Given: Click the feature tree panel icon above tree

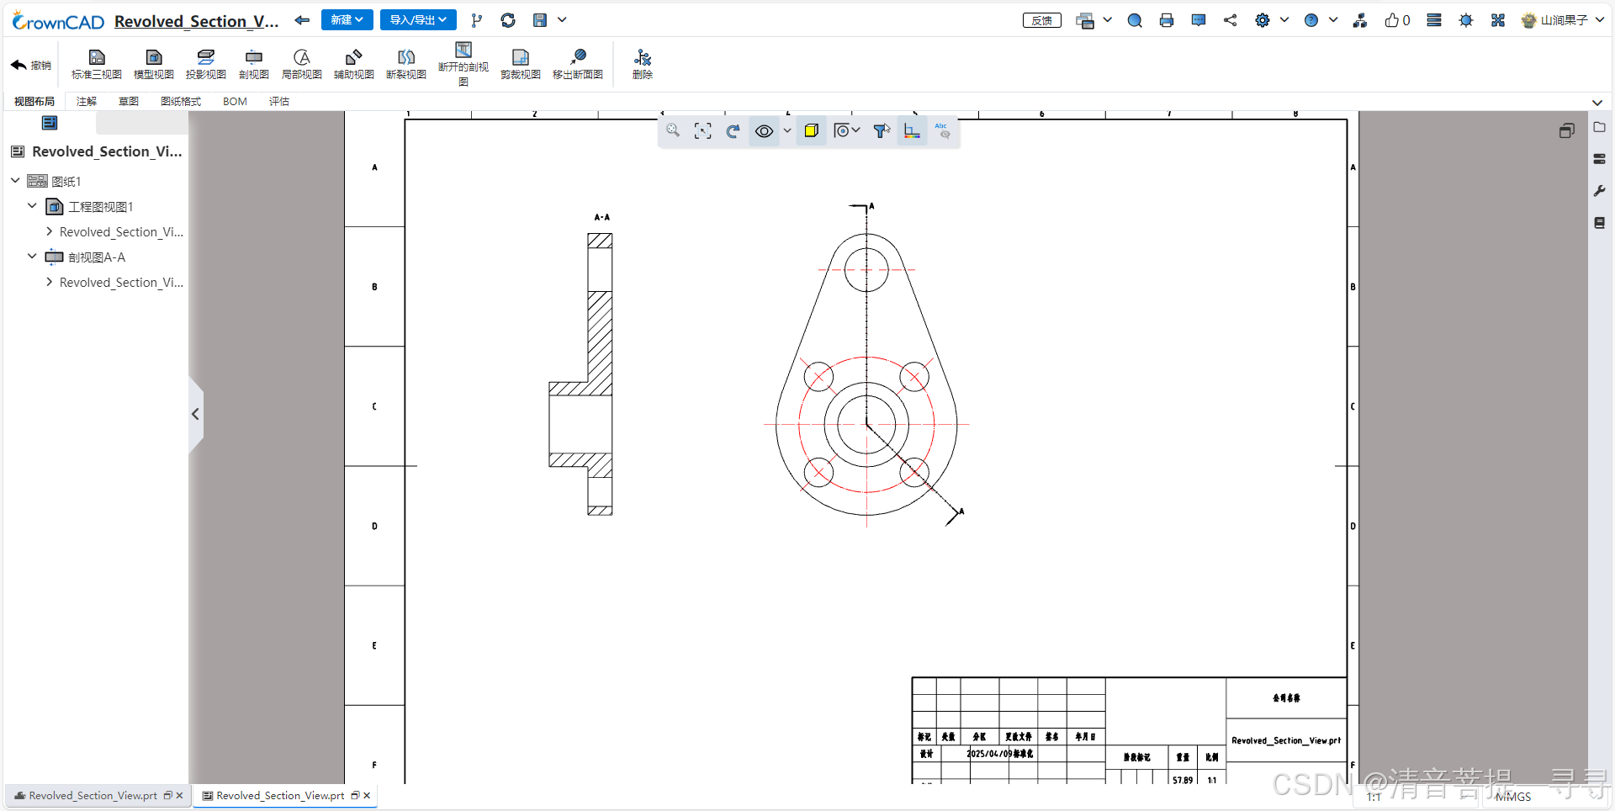Looking at the screenshot, I should pyautogui.click(x=50, y=123).
